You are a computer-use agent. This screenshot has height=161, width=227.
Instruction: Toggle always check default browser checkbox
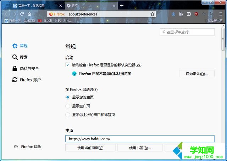(68, 65)
